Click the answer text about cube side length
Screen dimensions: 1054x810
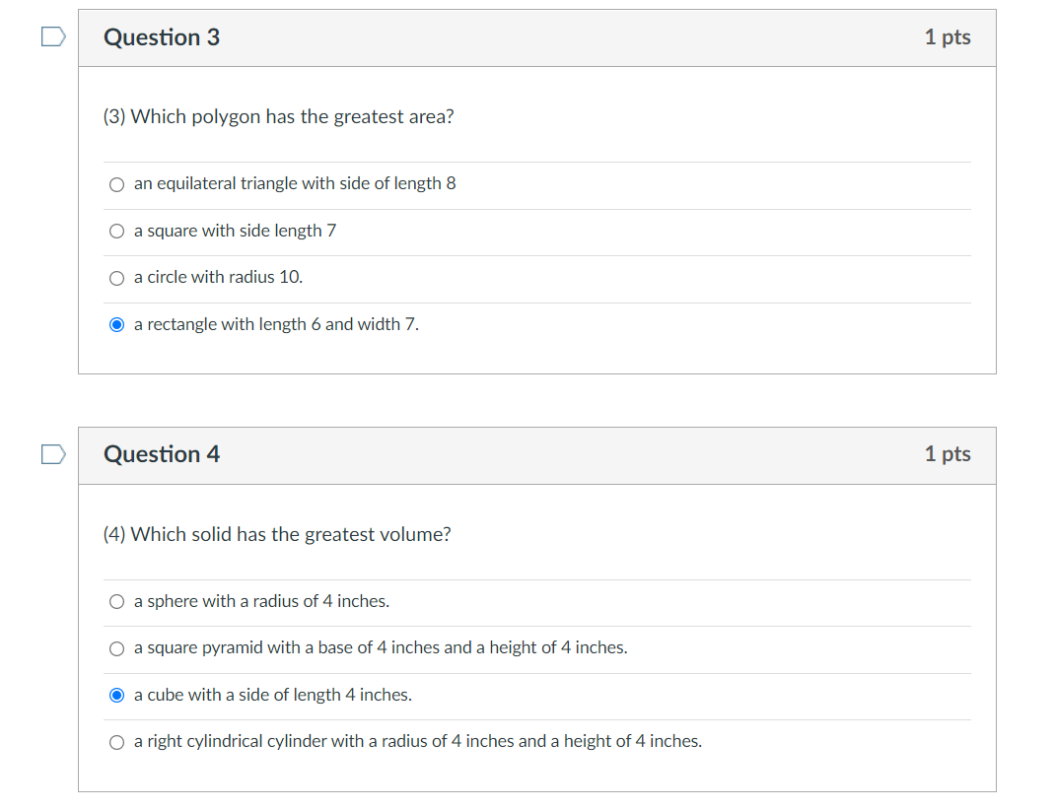pyautogui.click(x=273, y=695)
